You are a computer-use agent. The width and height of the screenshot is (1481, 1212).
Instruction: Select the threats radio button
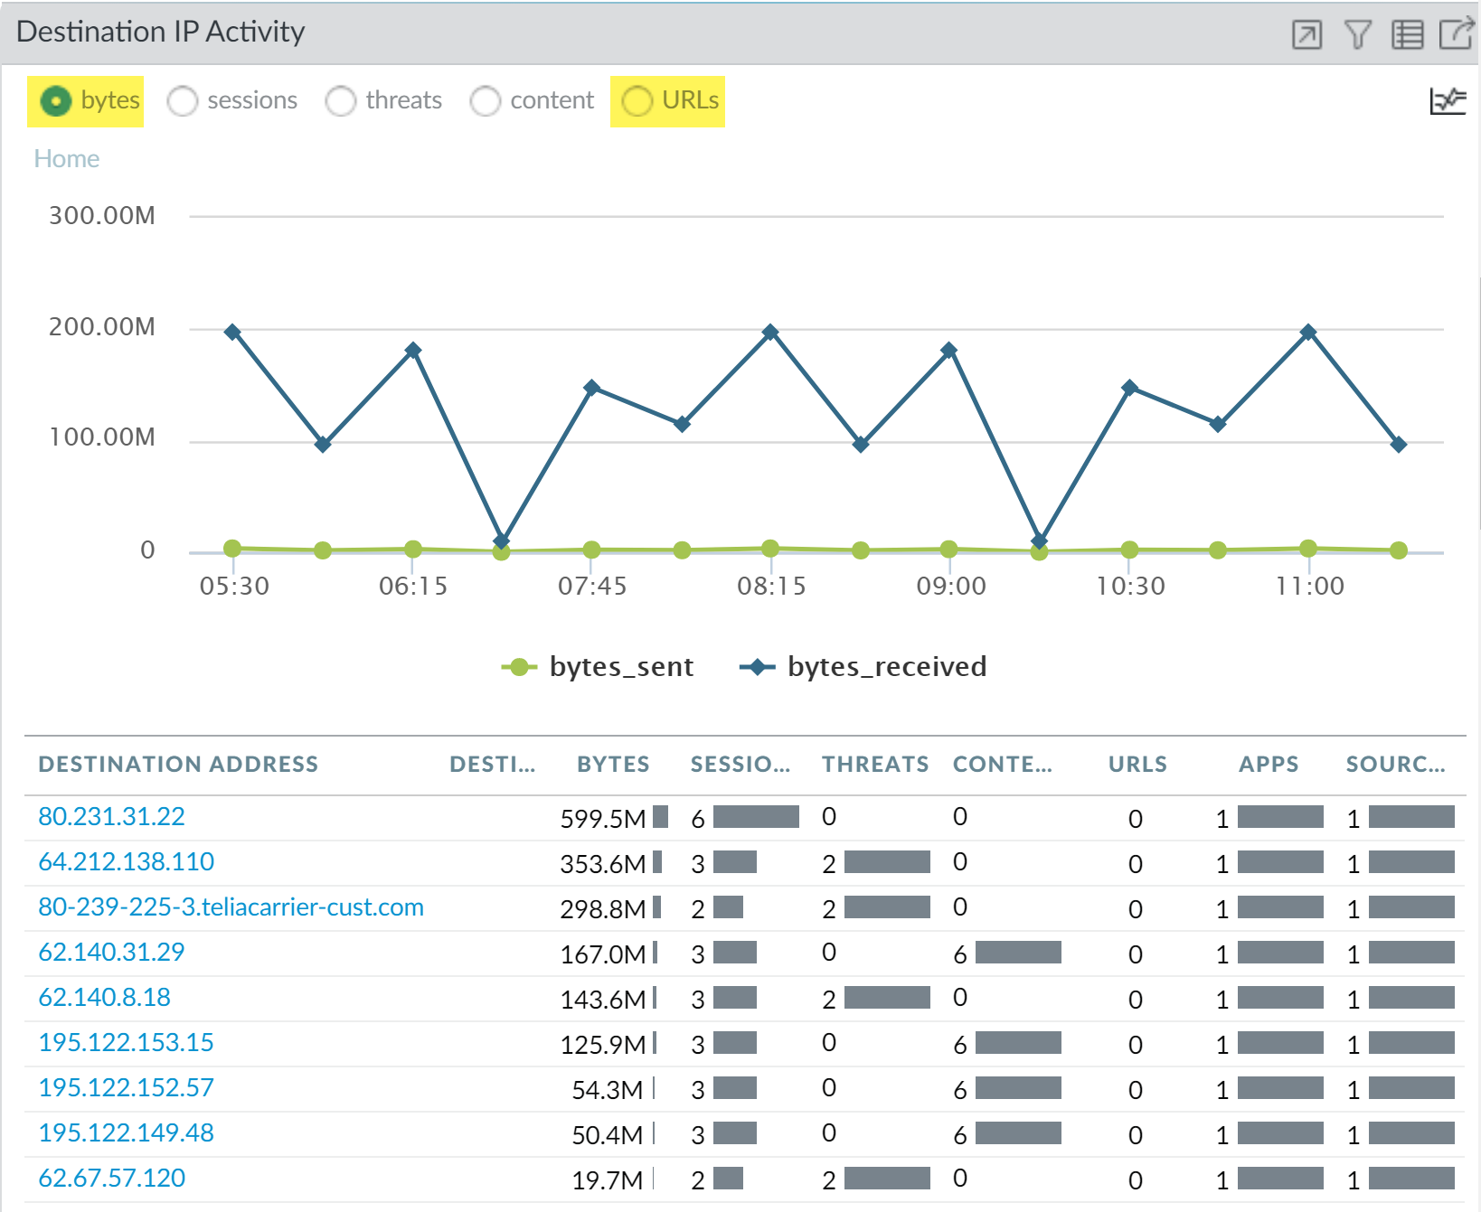(341, 101)
